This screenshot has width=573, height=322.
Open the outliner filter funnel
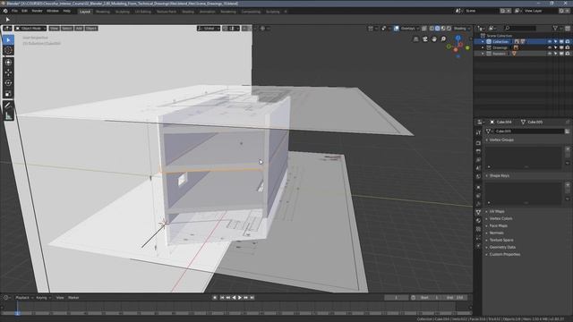point(555,28)
